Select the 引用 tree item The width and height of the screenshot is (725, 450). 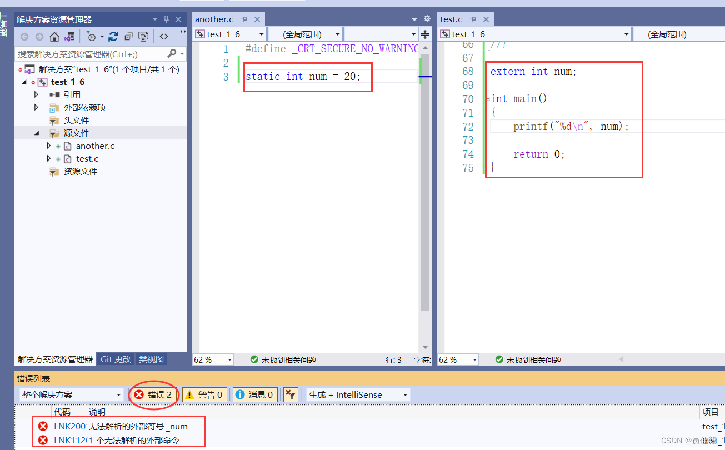(72, 95)
